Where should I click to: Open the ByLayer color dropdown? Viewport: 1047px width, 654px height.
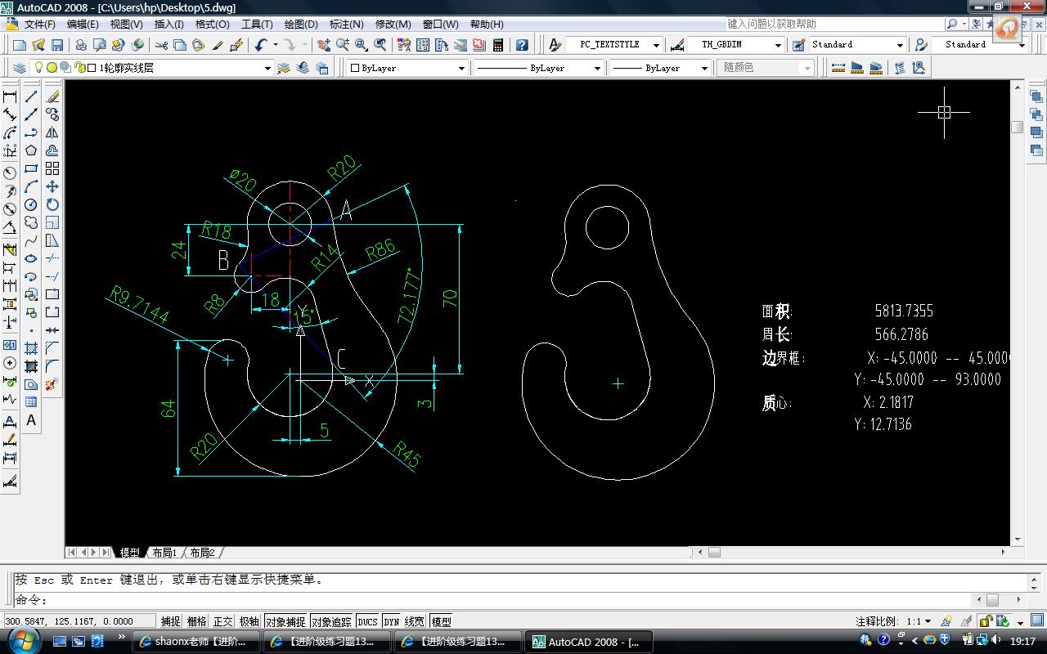click(x=407, y=68)
